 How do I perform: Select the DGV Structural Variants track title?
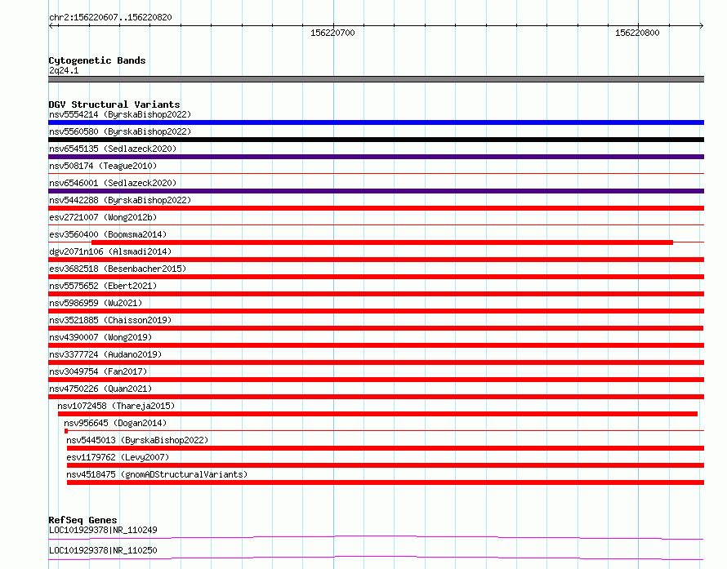pos(114,104)
